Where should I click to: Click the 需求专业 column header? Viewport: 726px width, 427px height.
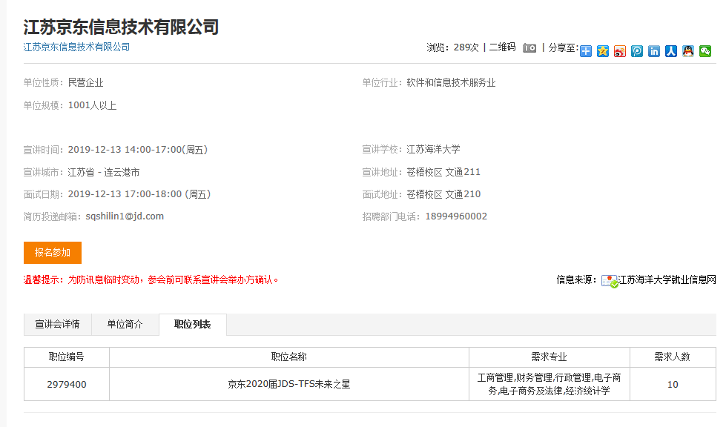click(549, 357)
